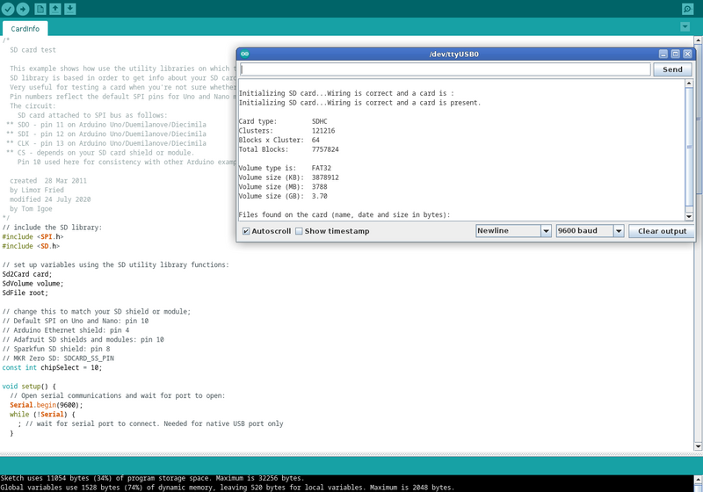Open a sketch with the up-arrow icon

click(x=55, y=9)
